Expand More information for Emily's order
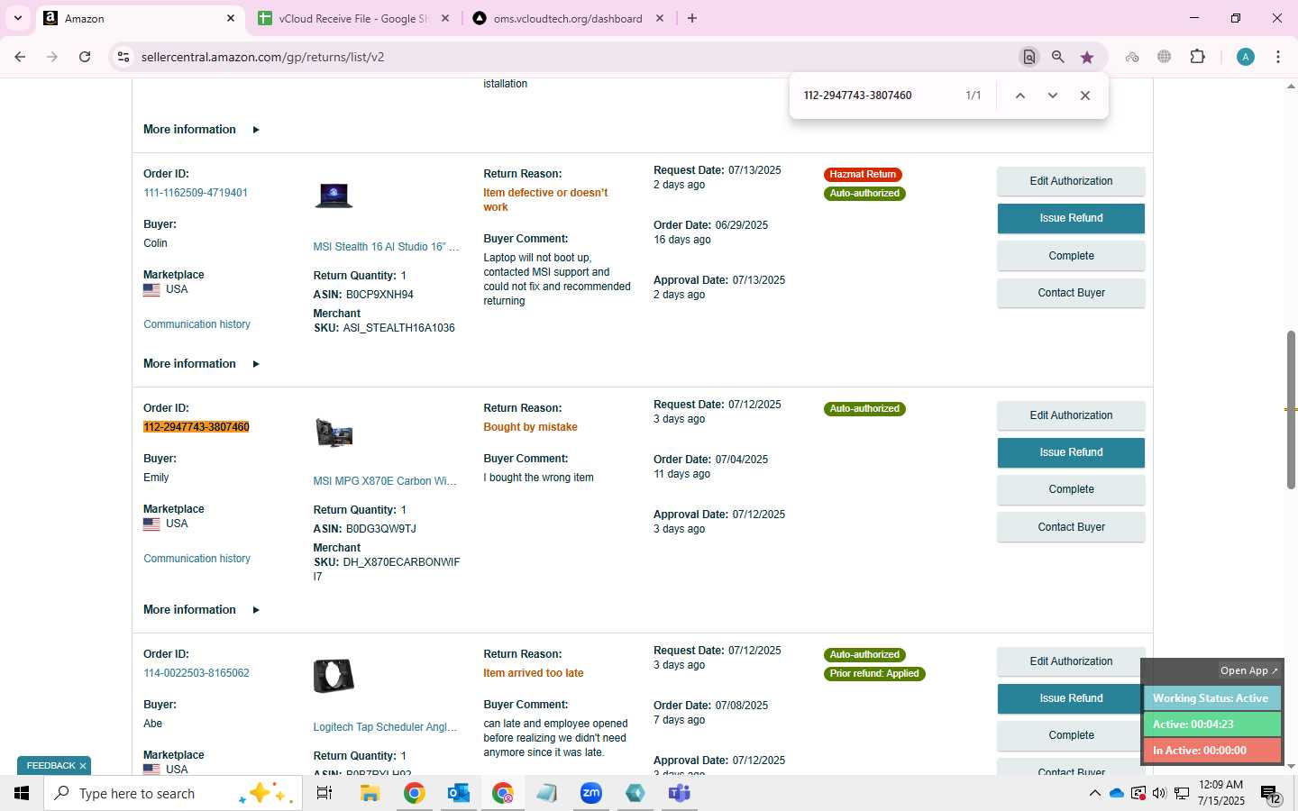The height and width of the screenshot is (811, 1298). tap(201, 610)
